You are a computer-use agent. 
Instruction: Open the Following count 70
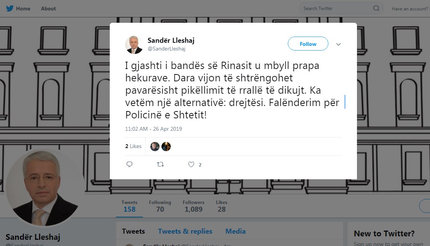pyautogui.click(x=160, y=206)
